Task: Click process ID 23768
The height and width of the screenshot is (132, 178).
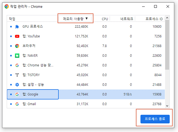Action: click(157, 104)
